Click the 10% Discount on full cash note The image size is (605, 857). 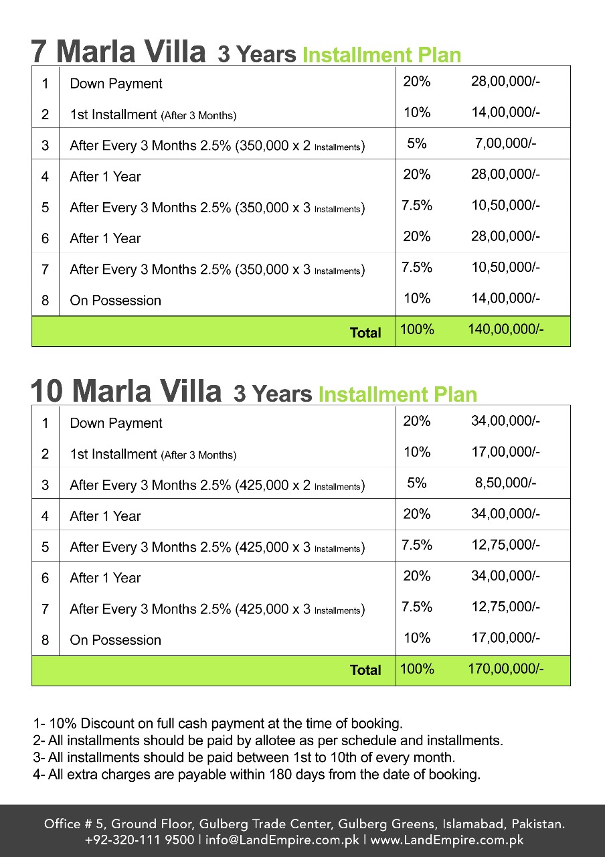[x=218, y=723]
